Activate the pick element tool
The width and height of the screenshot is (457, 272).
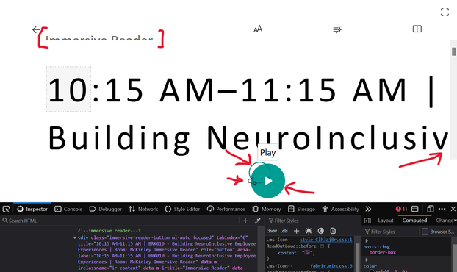click(x=6, y=209)
